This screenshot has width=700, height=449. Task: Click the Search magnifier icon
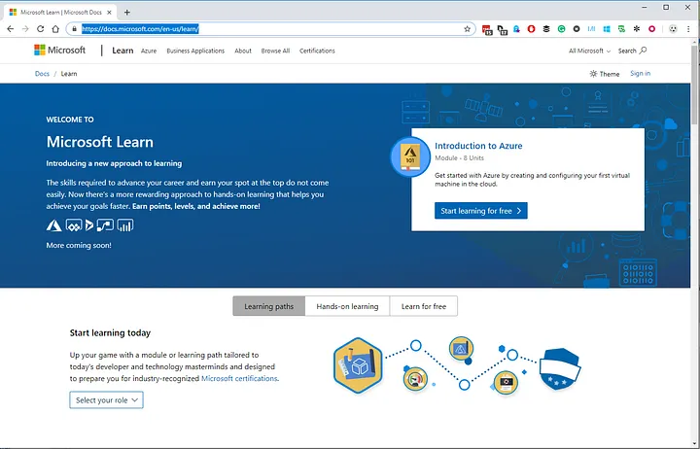tap(643, 51)
